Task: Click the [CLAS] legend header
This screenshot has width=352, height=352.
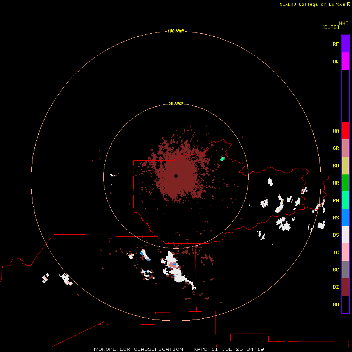Action: coord(330,27)
